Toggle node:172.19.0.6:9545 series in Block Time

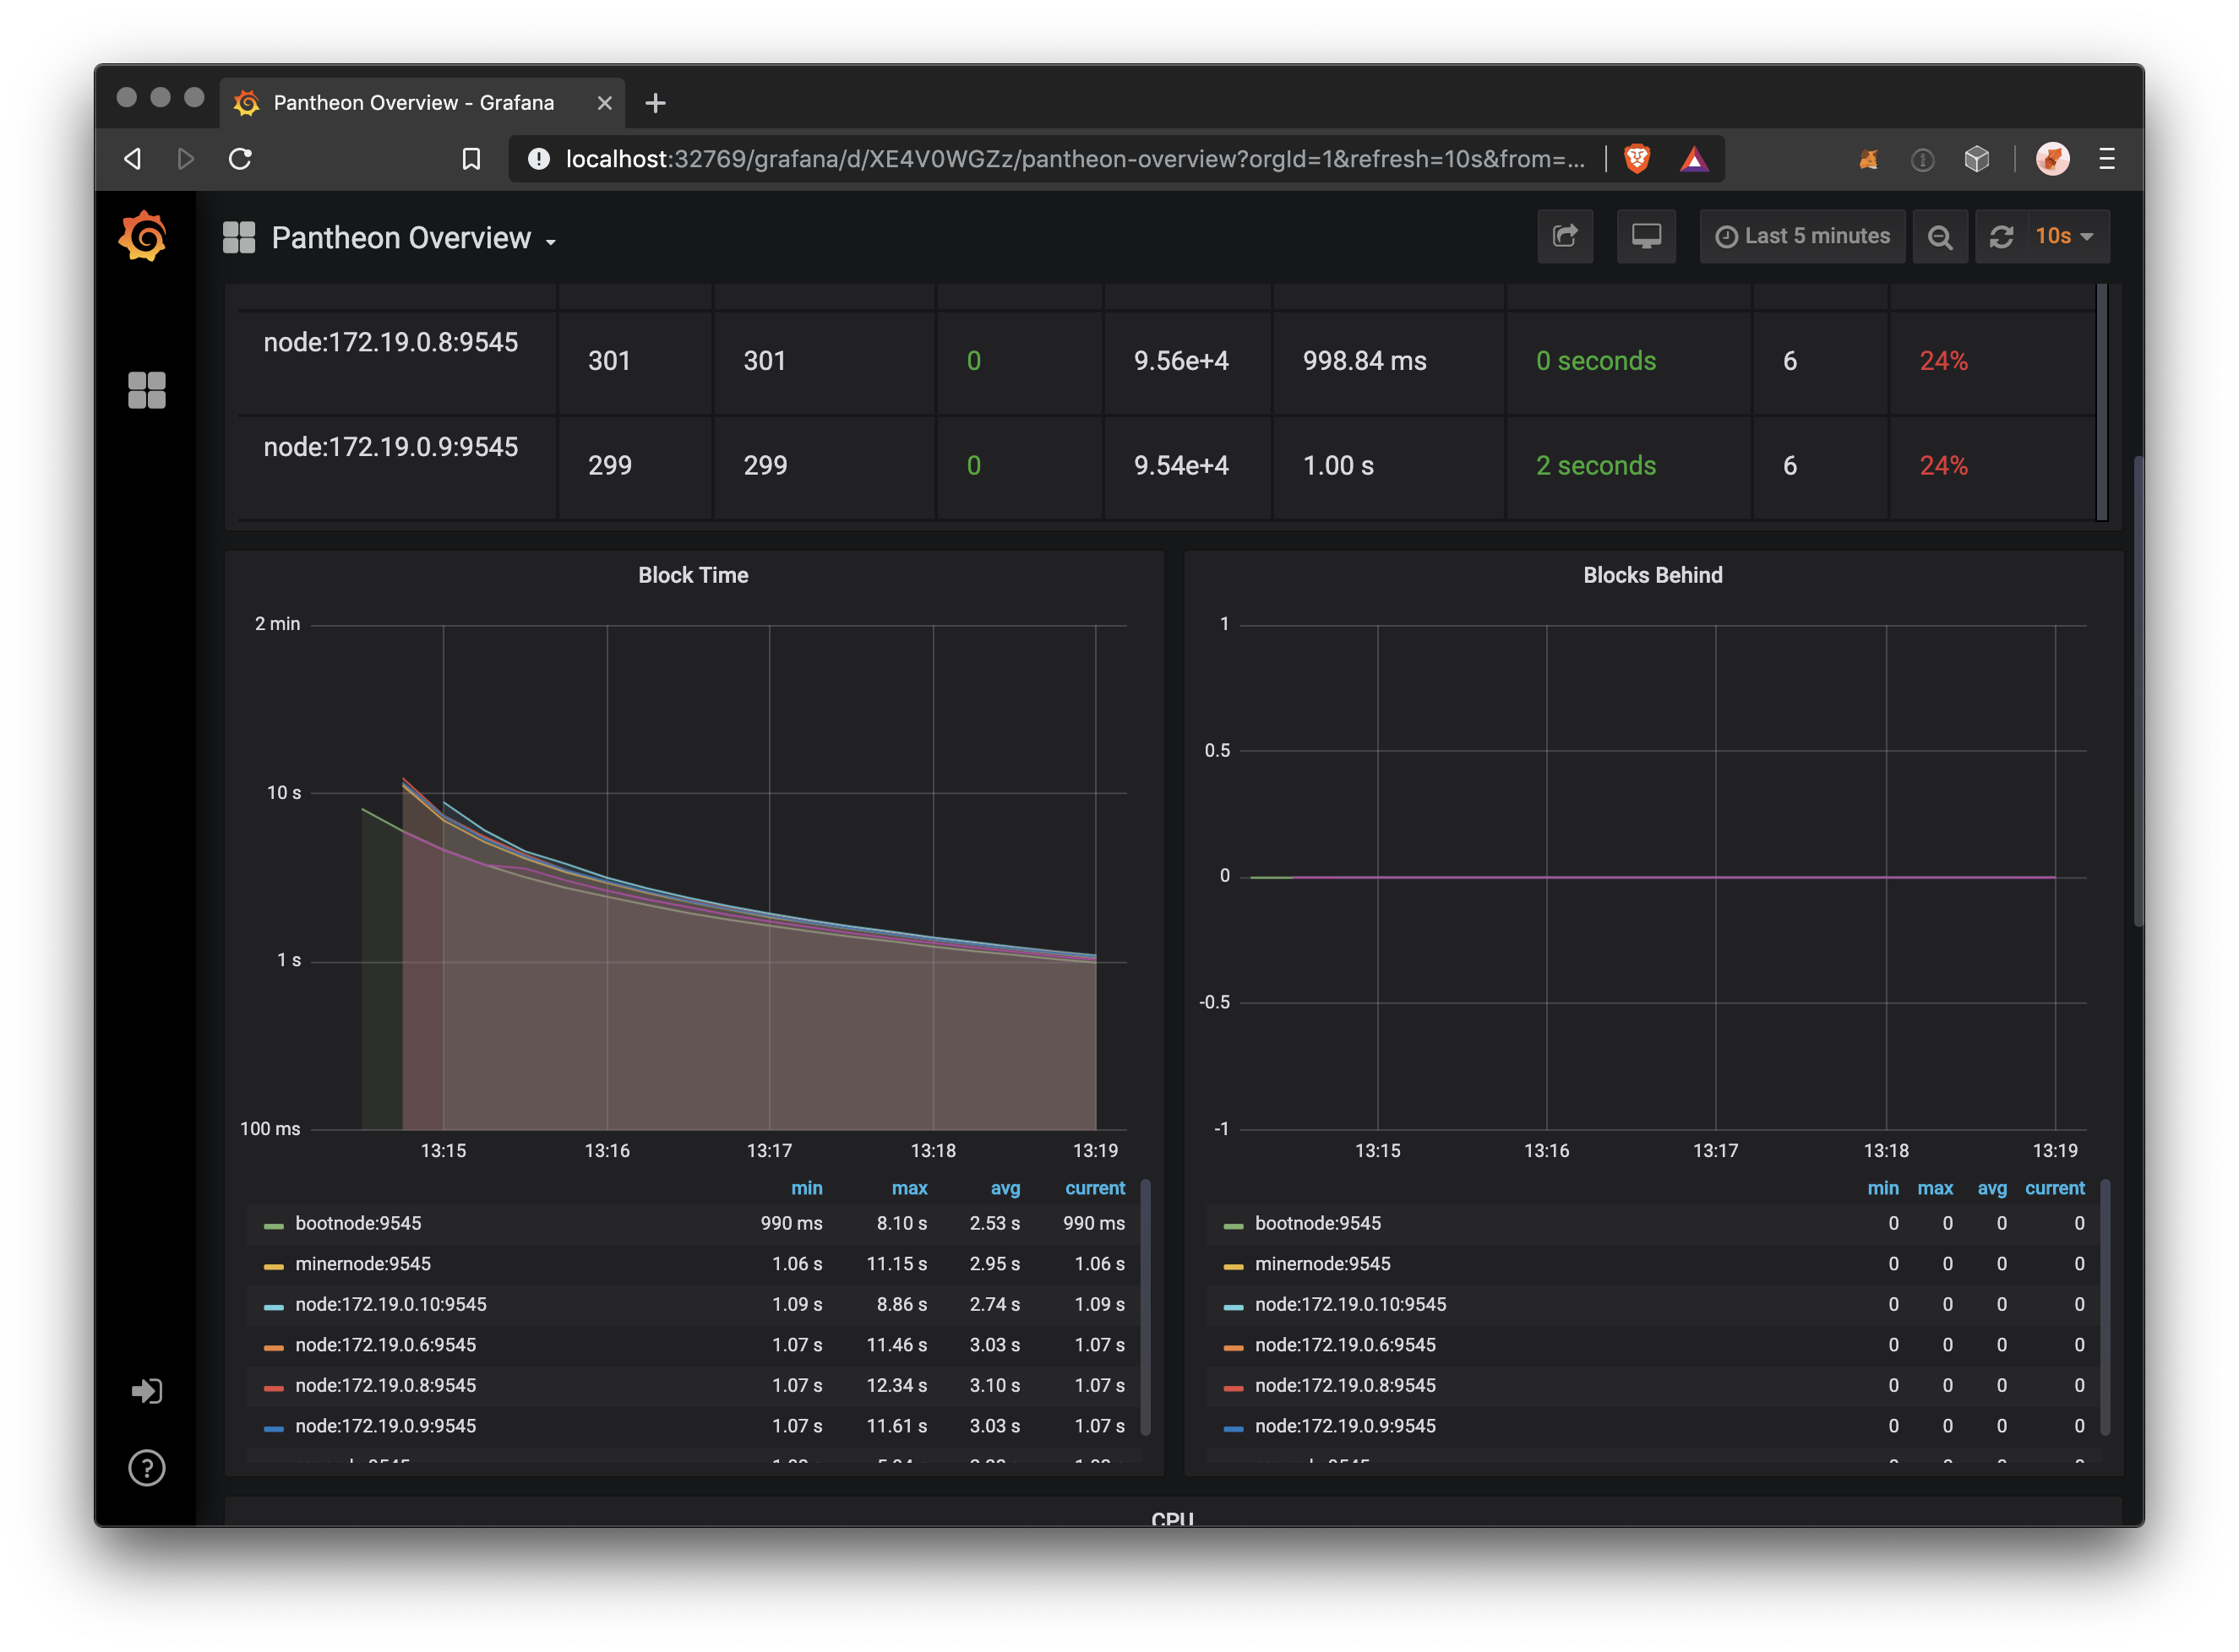pyautogui.click(x=385, y=1345)
